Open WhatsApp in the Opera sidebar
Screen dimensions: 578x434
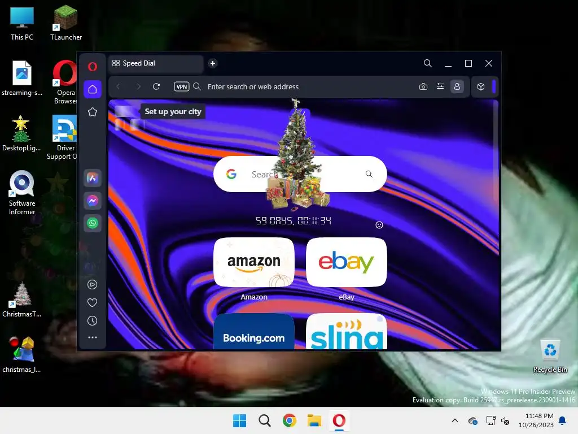point(93,223)
